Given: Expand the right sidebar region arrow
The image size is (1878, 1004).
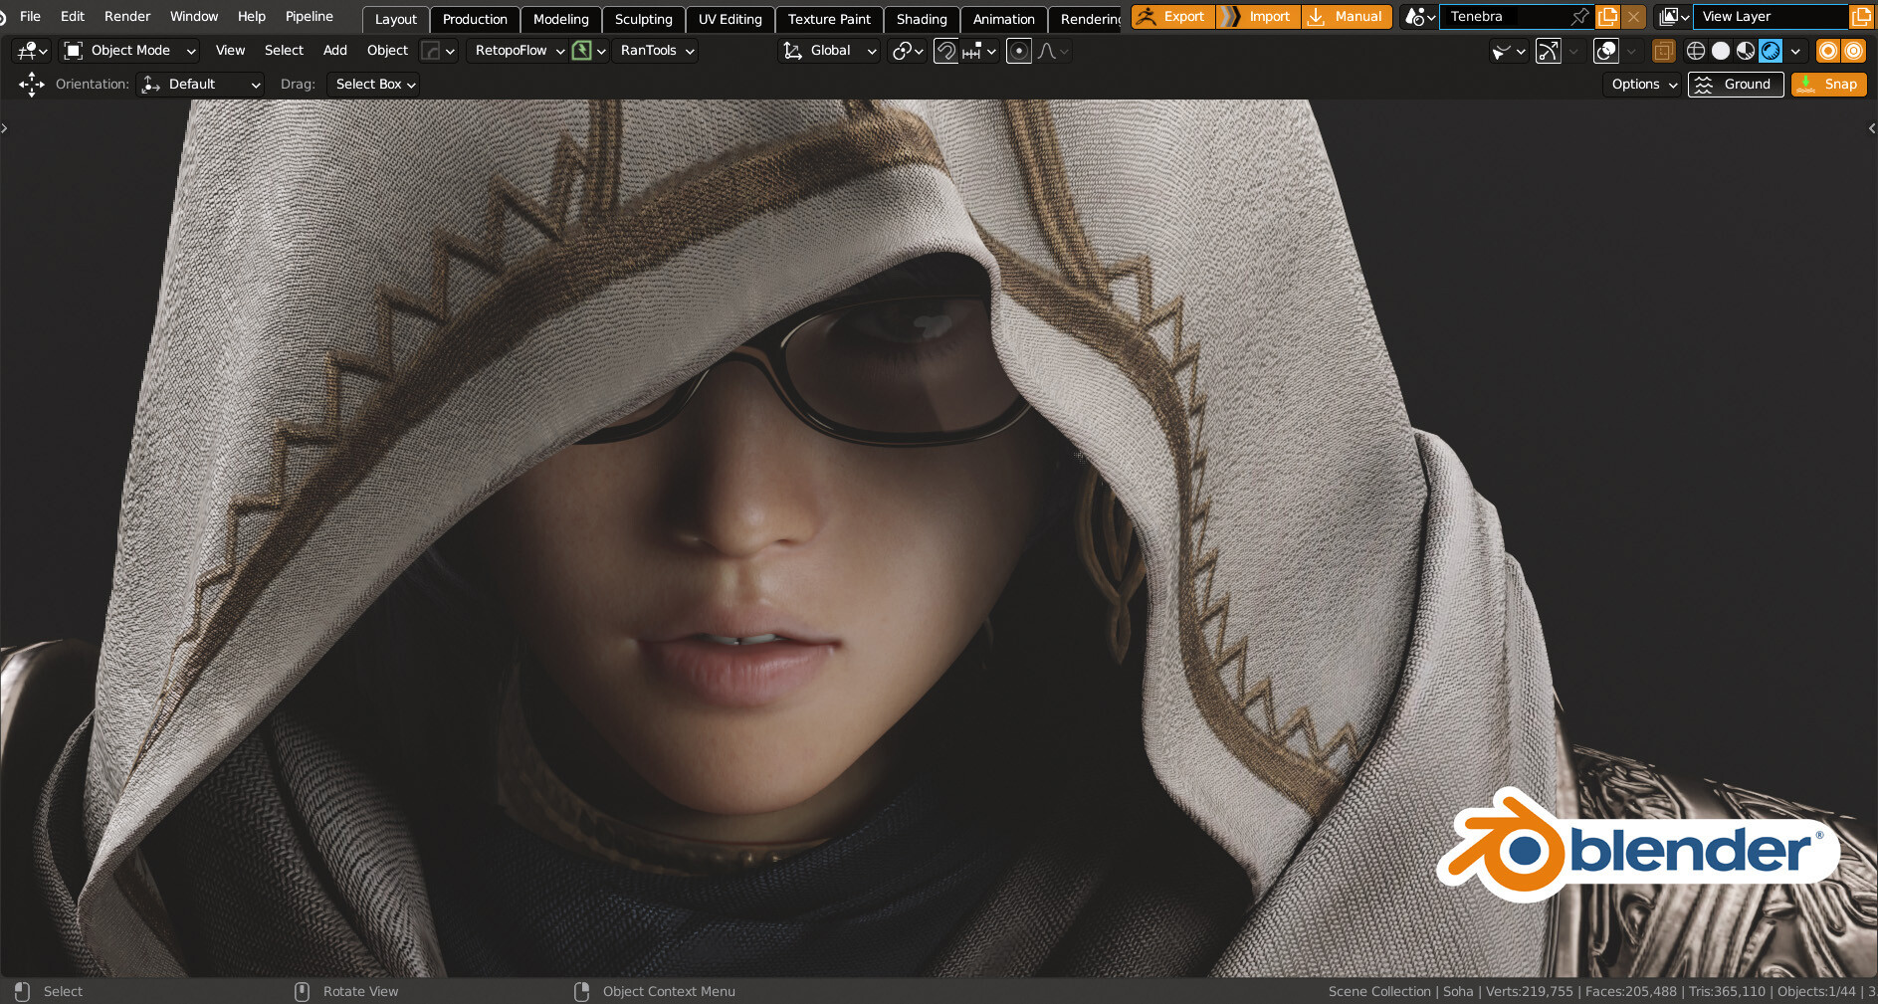Looking at the screenshot, I should 1872,128.
